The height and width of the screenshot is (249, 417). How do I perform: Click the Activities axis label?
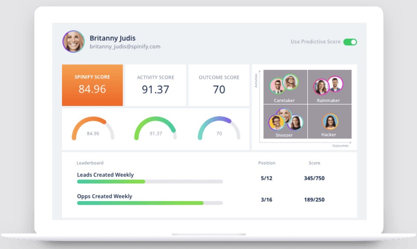256,81
